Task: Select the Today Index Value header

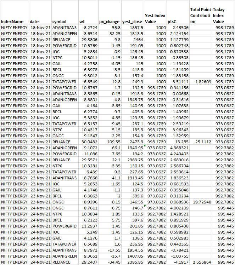Action: point(219,16)
